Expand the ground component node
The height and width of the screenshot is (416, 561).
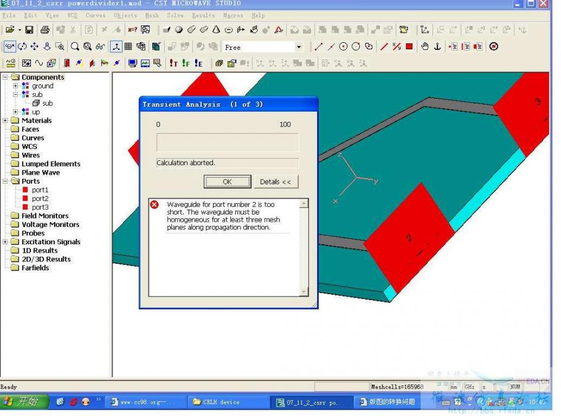[15, 86]
